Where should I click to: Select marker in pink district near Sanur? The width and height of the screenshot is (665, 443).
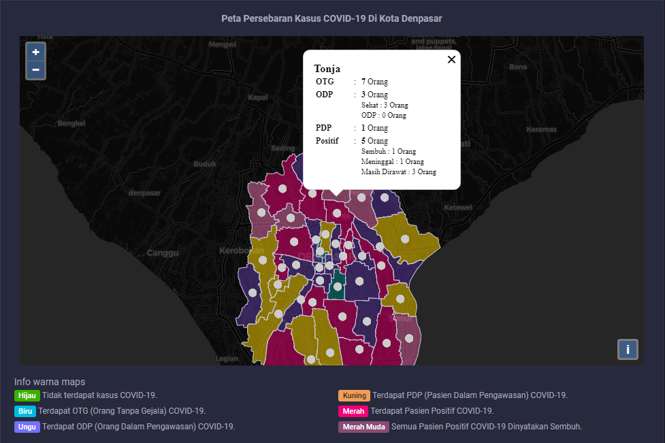pos(410,338)
